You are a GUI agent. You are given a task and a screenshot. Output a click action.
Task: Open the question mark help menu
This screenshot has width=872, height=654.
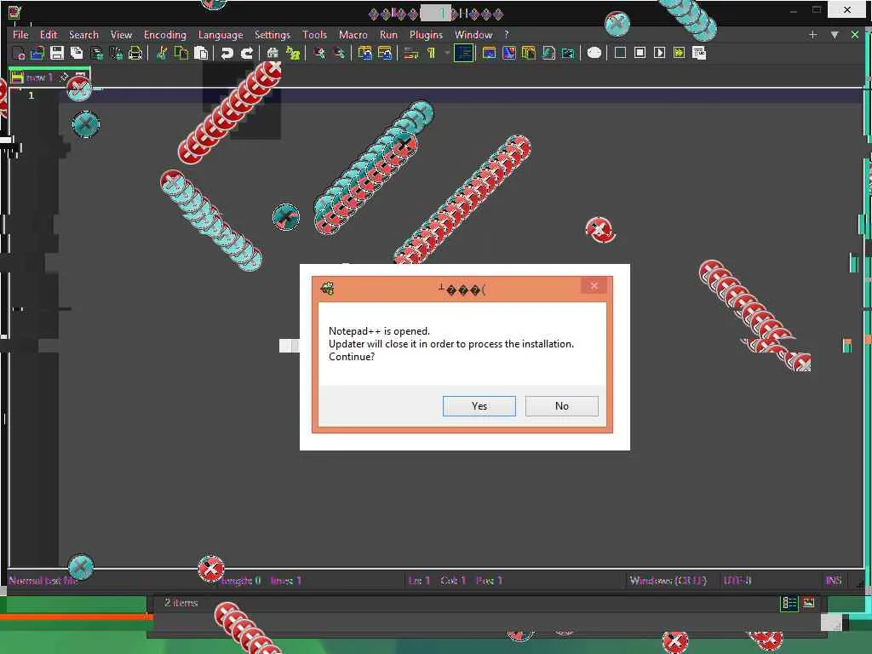(506, 34)
